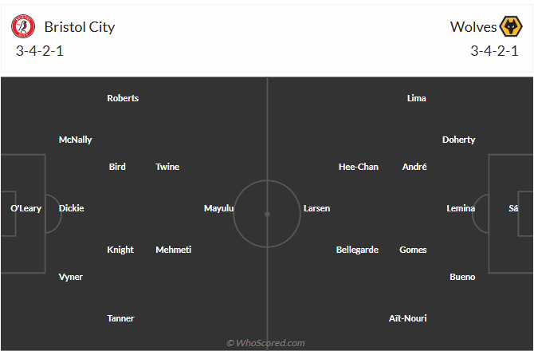Image resolution: width=534 pixels, height=351 pixels.
Task: Open the Wolves team name link
Action: (473, 27)
